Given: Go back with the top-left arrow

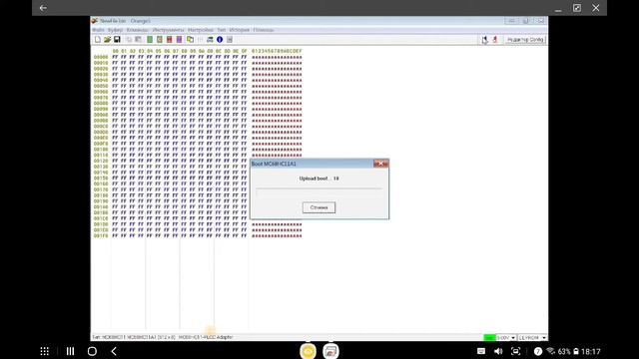Looking at the screenshot, I should [x=43, y=8].
